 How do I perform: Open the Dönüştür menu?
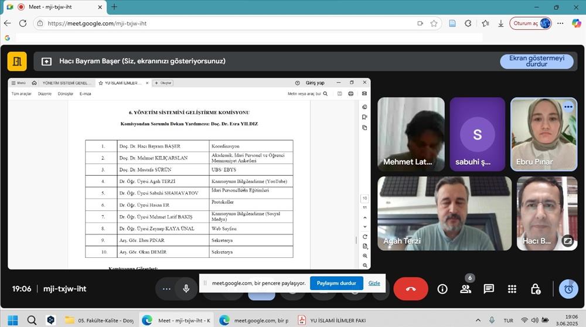pos(66,94)
